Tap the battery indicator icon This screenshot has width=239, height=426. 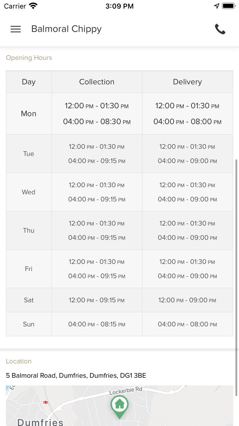pos(228,6)
